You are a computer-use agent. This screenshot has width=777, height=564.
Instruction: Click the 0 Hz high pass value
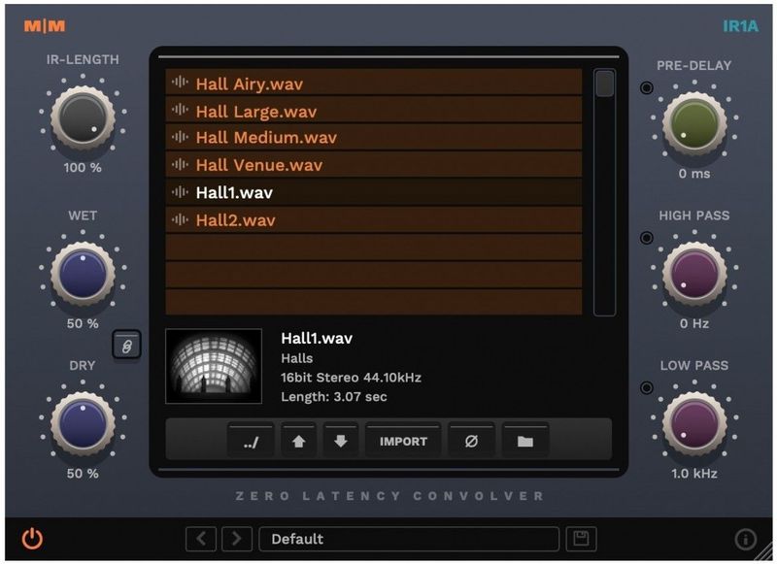694,324
